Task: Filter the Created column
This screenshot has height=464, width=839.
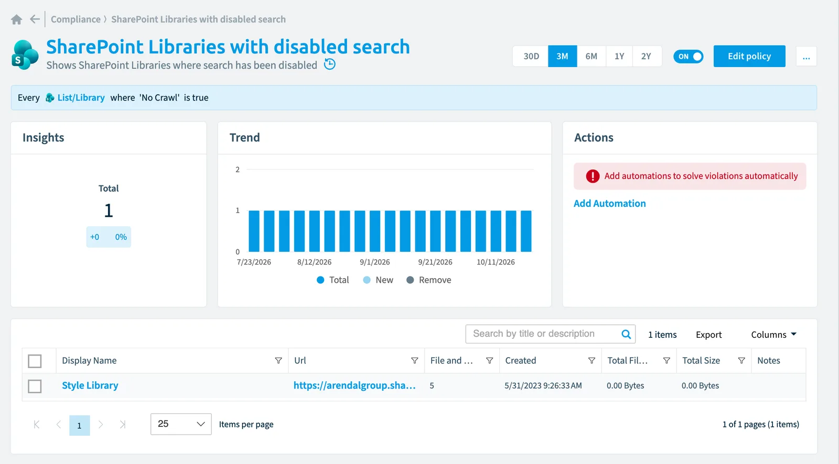Action: 591,361
